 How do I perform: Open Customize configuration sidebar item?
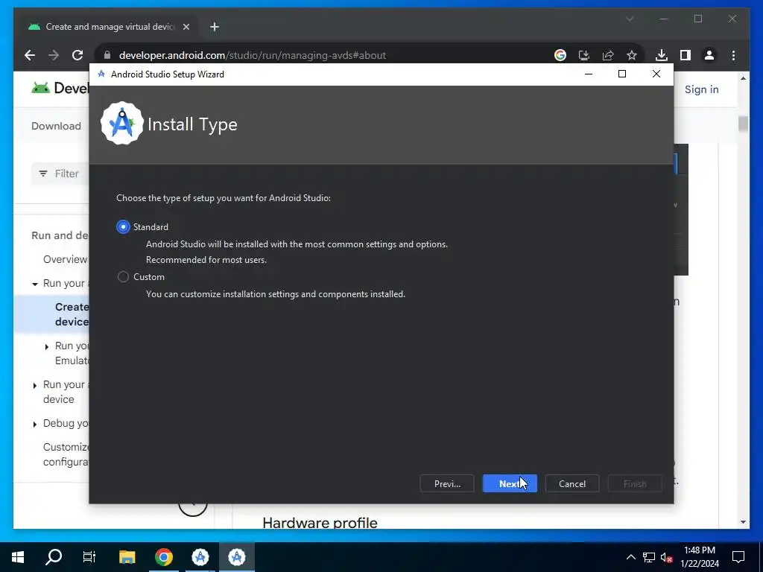coord(66,454)
